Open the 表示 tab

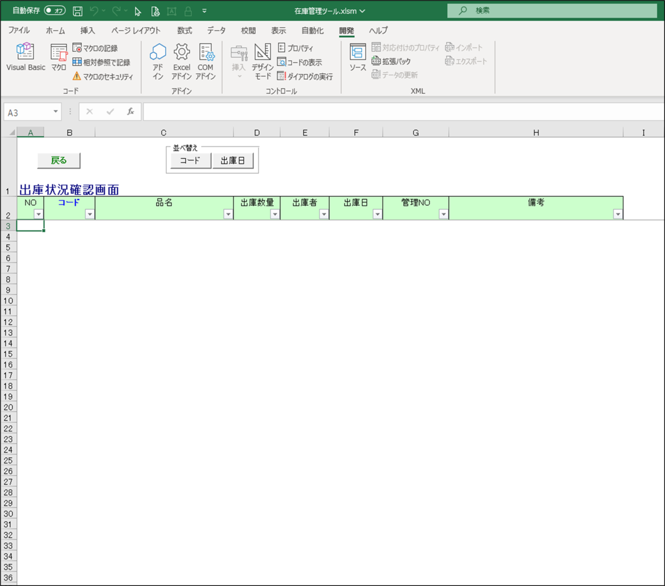click(278, 30)
